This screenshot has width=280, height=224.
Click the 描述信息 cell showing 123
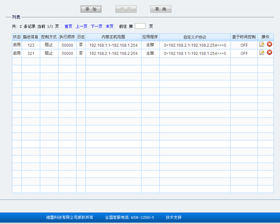click(x=31, y=45)
